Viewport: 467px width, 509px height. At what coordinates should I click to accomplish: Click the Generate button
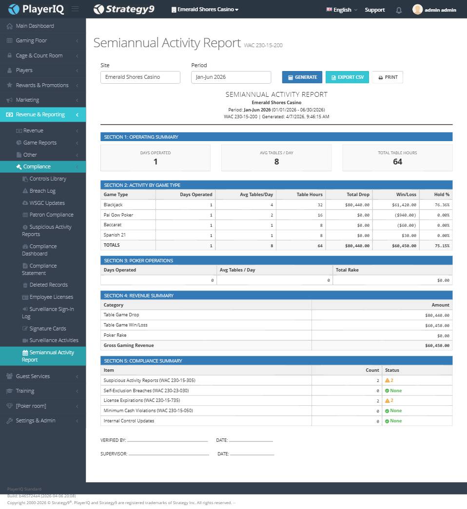(x=302, y=77)
